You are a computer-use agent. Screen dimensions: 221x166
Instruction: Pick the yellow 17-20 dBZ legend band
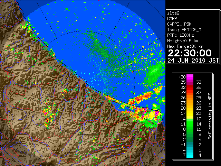[190, 113]
